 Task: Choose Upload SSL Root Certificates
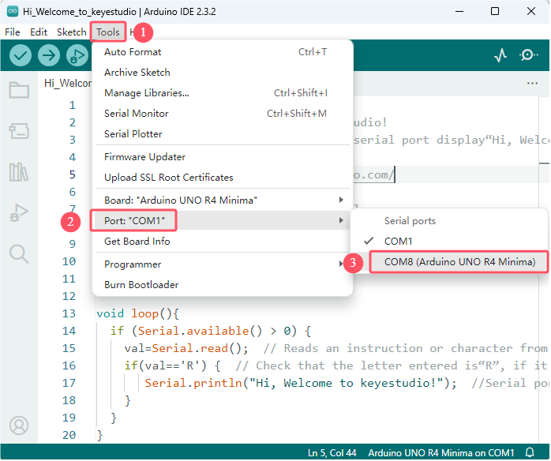tap(223, 178)
